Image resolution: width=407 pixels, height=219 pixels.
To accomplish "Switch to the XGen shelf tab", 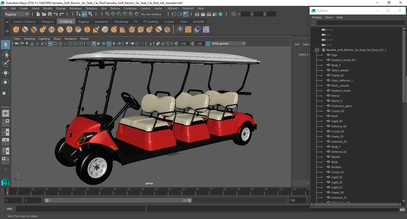I will click(x=183, y=22).
